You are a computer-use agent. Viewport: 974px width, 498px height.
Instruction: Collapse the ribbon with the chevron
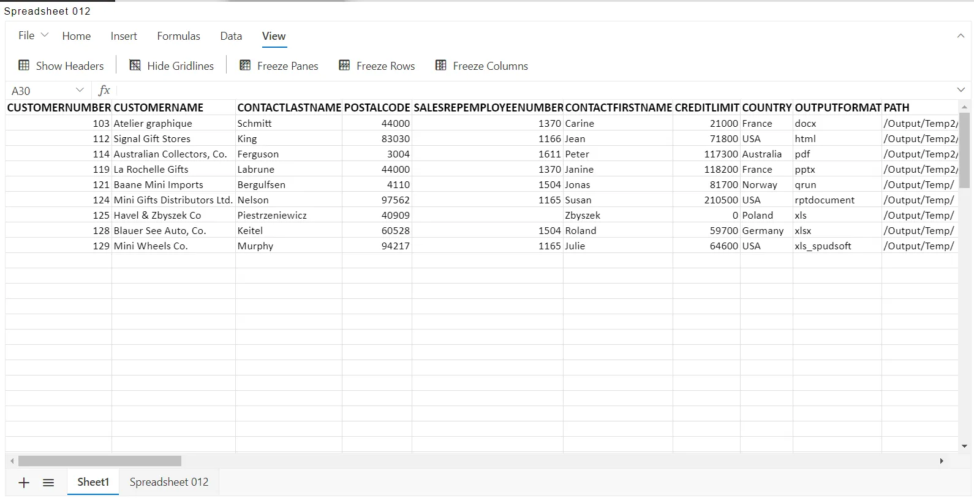[x=961, y=36]
